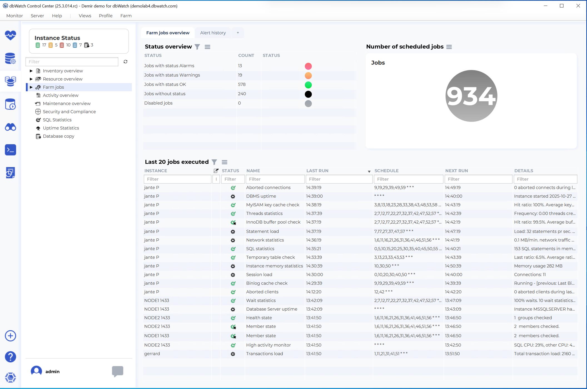Click the plus button to add tab

[238, 33]
